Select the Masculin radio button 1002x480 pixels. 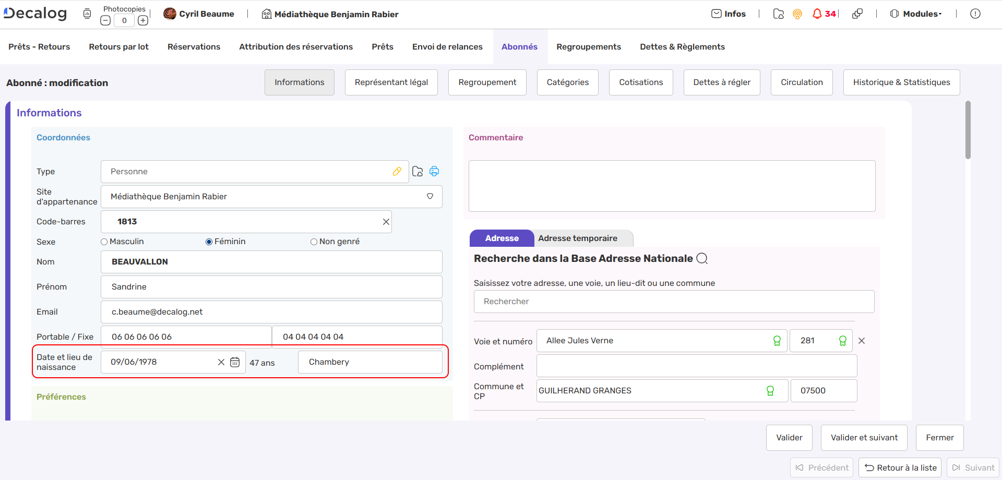tap(104, 242)
